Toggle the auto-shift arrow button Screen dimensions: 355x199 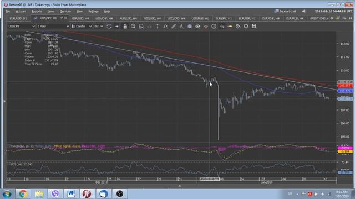117,27
